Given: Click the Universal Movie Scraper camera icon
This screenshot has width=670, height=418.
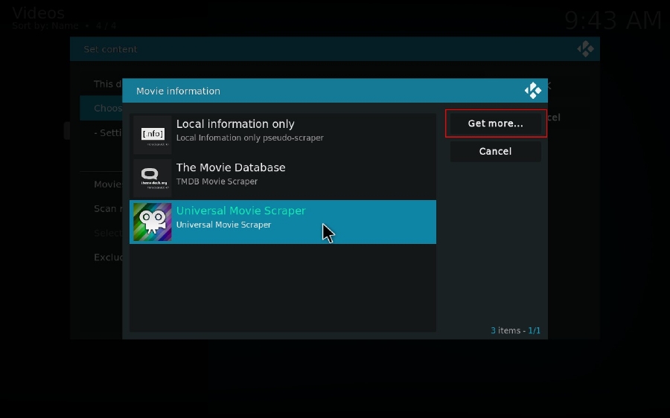Looking at the screenshot, I should [153, 222].
